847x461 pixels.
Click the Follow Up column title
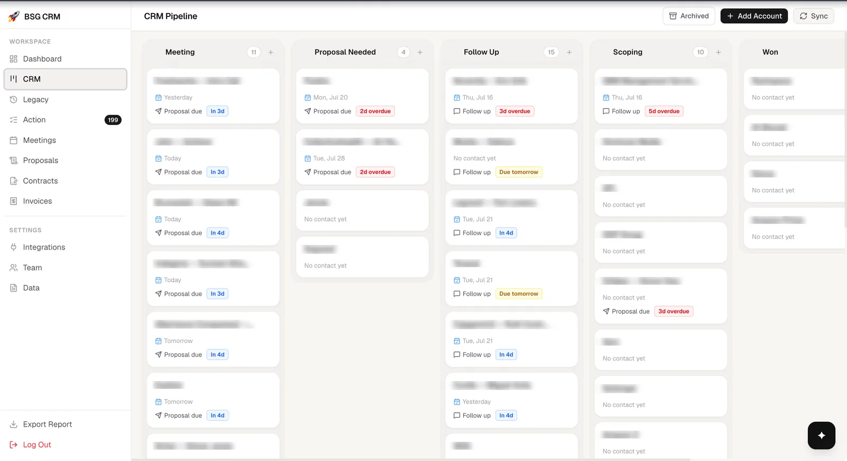pyautogui.click(x=481, y=52)
